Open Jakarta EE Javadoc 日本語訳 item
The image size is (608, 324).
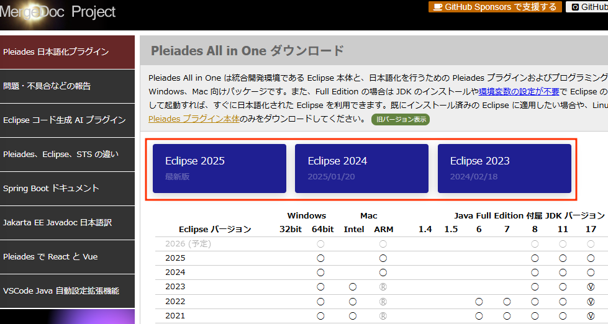67,223
